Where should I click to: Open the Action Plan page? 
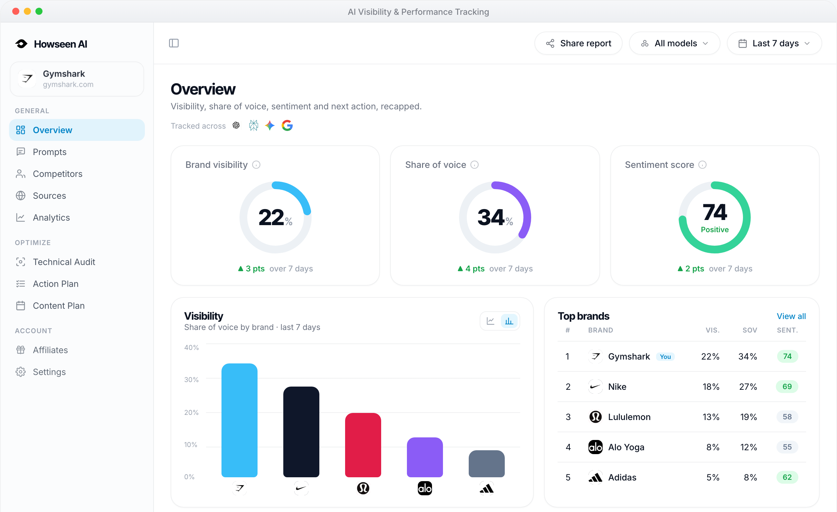click(77, 284)
